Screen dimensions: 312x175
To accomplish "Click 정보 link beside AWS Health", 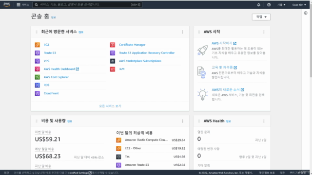I will (x=229, y=121).
